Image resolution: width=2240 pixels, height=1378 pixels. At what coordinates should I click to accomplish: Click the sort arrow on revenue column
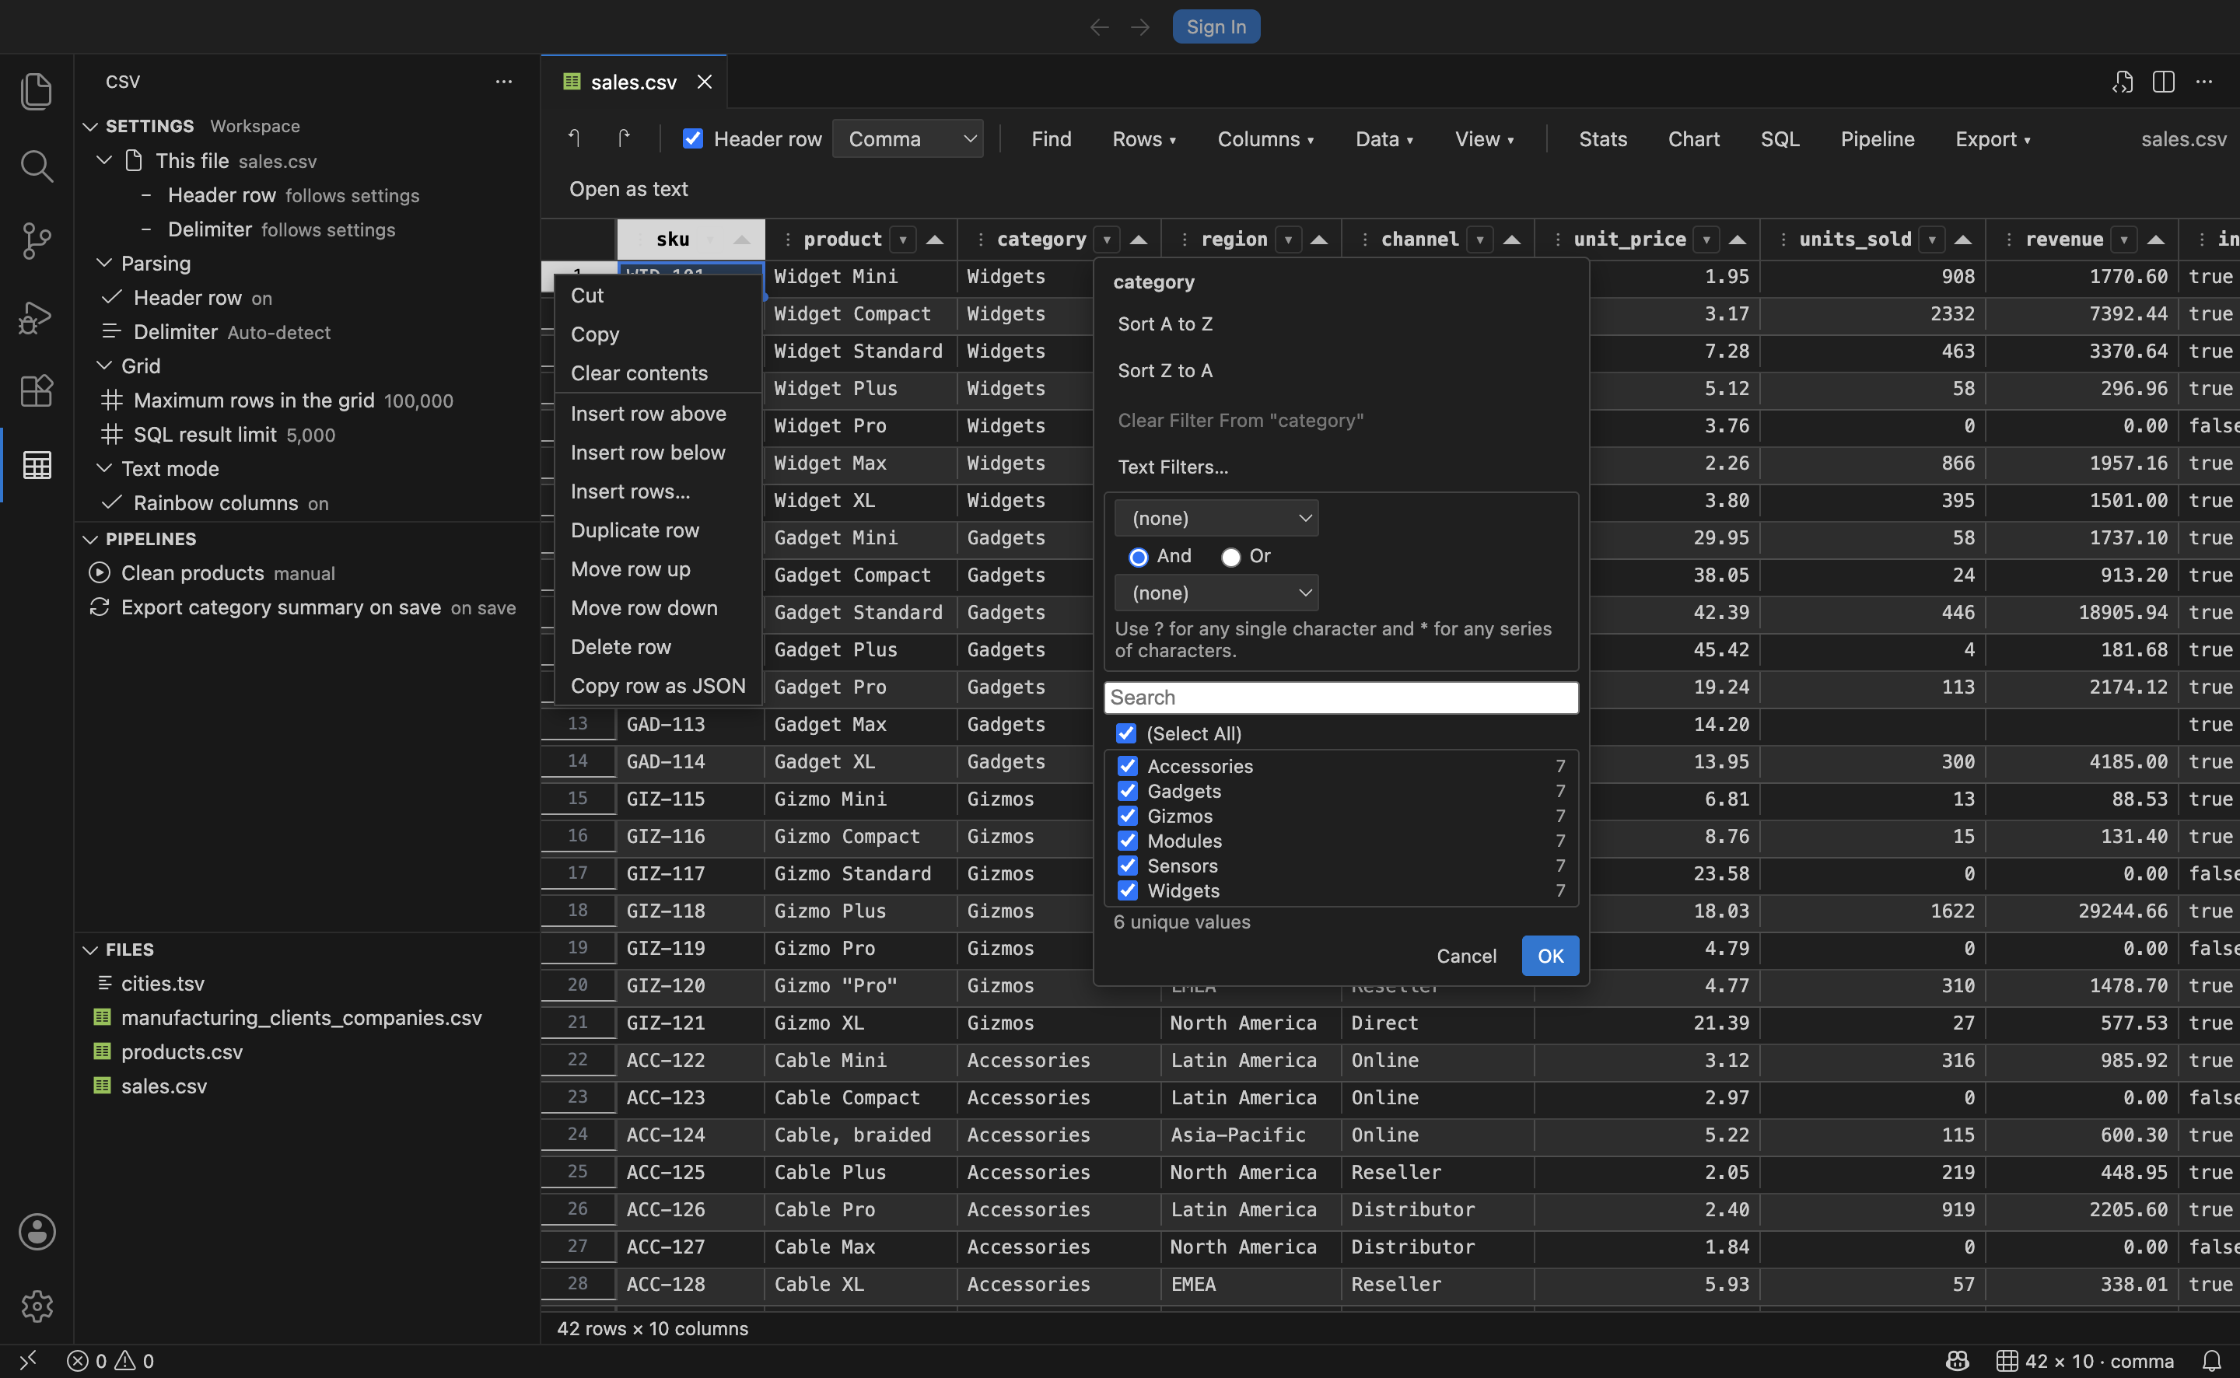pos(2156,240)
